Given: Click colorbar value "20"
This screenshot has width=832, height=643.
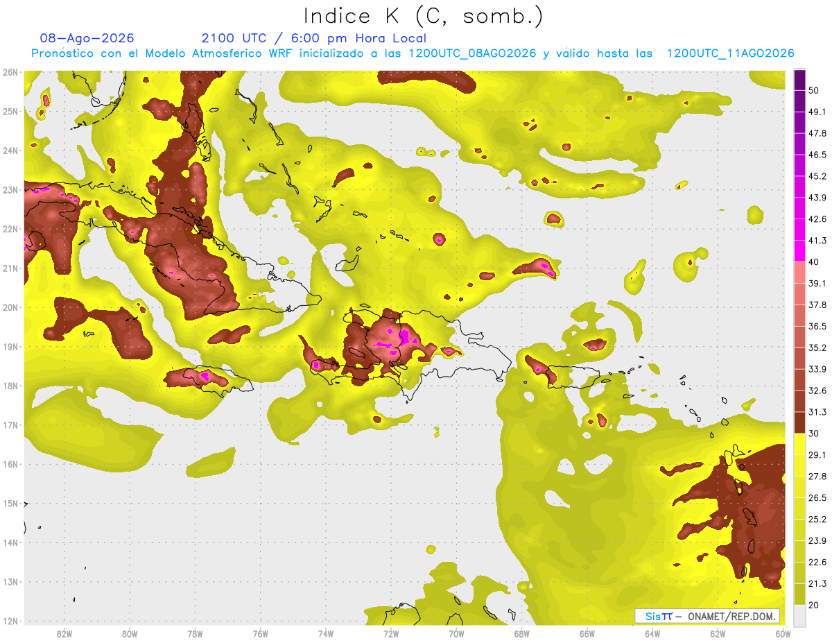Looking at the screenshot, I should pyautogui.click(x=814, y=605).
